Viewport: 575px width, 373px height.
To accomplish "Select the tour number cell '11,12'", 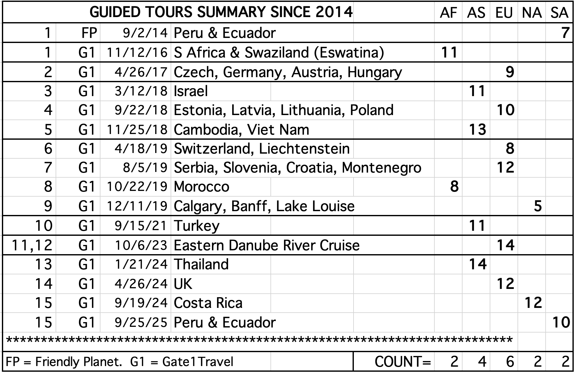I will tap(32, 245).
